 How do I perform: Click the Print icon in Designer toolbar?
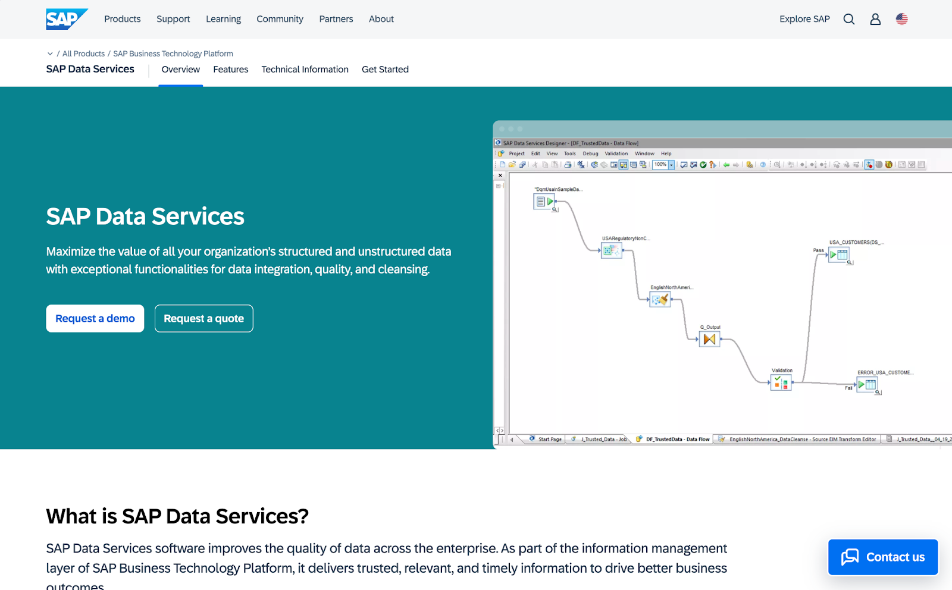coord(568,165)
